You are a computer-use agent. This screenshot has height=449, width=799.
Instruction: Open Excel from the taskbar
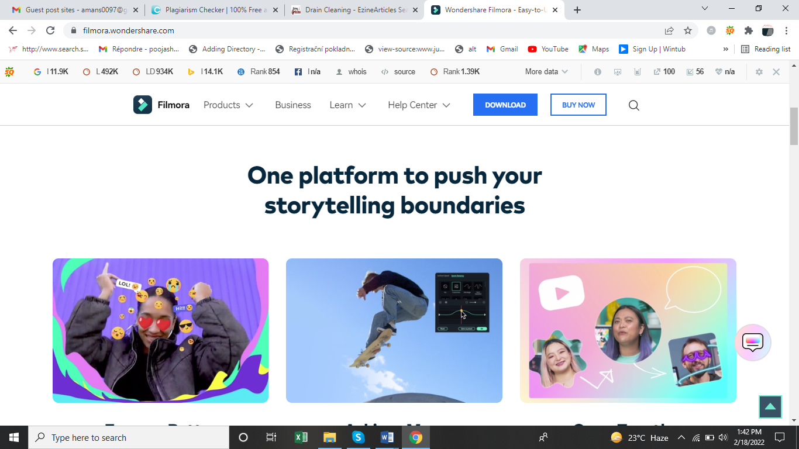(x=301, y=437)
